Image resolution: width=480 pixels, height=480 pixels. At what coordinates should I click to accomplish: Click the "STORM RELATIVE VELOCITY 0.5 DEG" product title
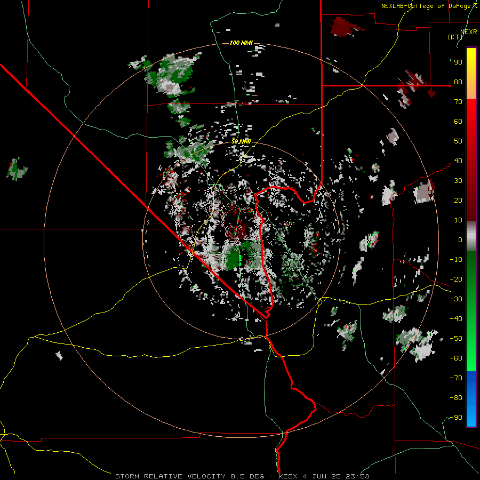pyautogui.click(x=189, y=476)
